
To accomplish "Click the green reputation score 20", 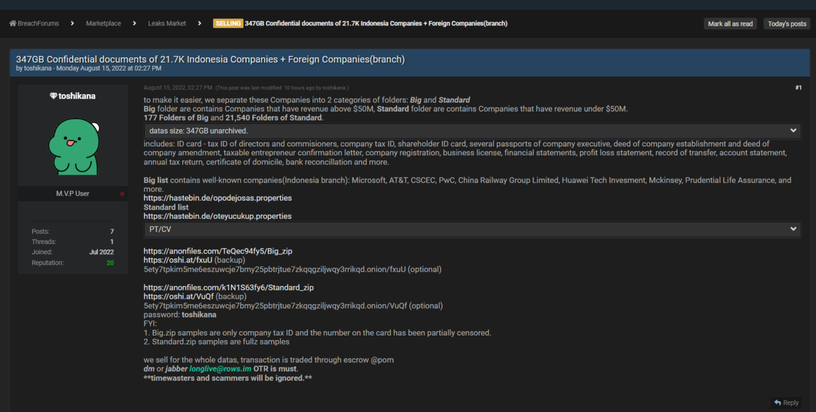I will click(x=110, y=262).
